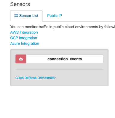Click the word AWS in the integration links
The image size is (115, 118).
coord(15,32)
